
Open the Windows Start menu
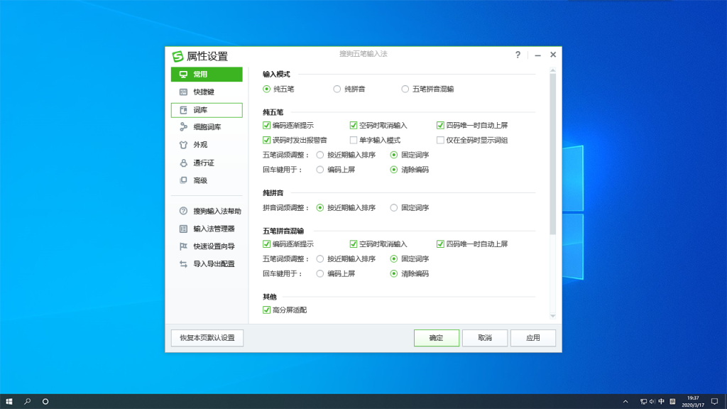point(9,402)
